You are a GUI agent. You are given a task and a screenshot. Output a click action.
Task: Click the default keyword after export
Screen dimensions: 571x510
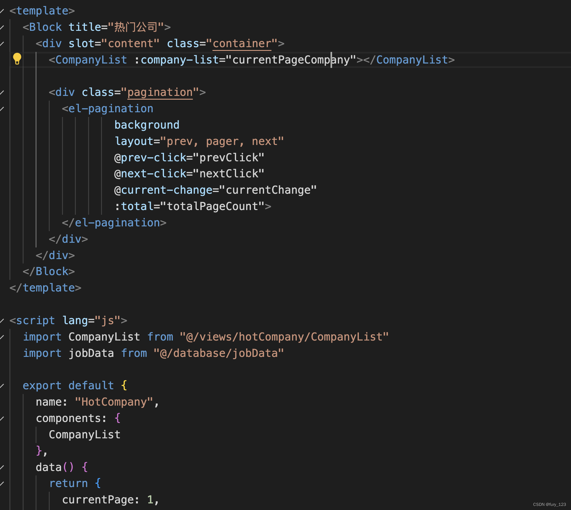pos(91,385)
